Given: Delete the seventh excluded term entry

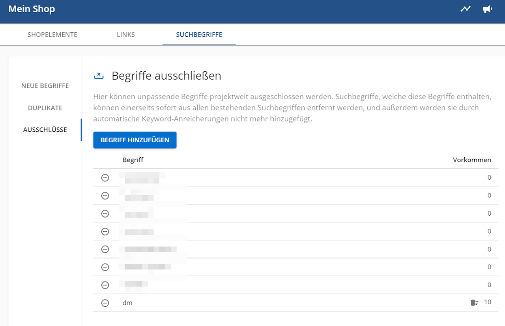Looking at the screenshot, I should [x=105, y=285].
